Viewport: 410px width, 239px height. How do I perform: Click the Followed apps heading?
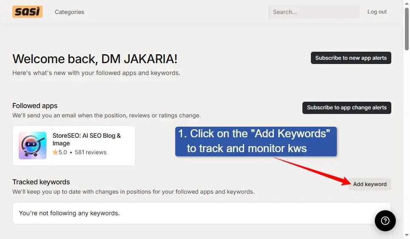pos(35,106)
